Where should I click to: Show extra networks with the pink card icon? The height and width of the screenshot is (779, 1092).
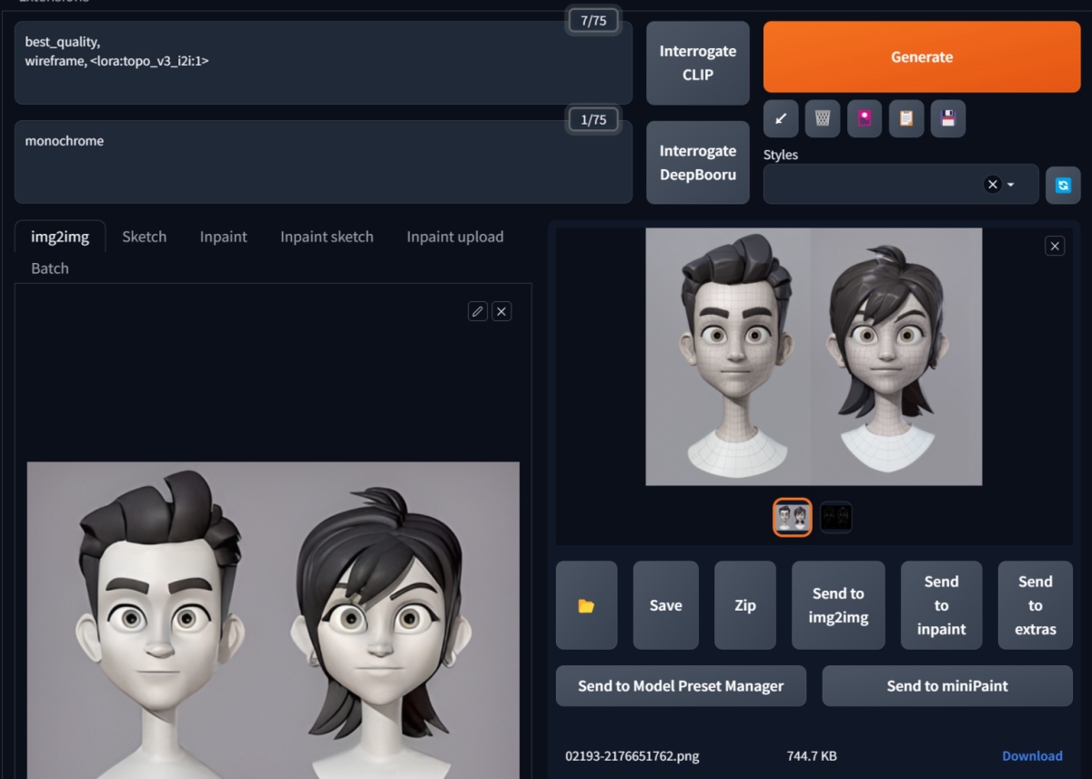864,118
